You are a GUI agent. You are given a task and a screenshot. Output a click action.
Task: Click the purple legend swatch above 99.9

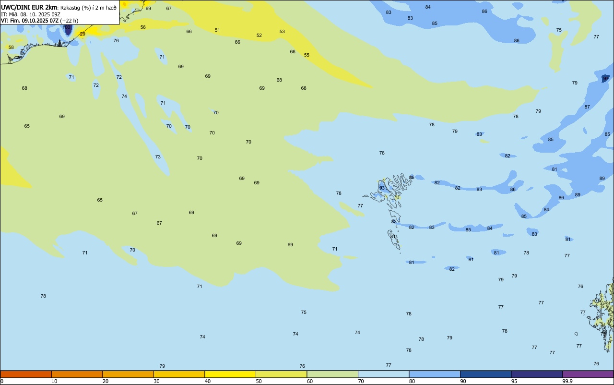click(588, 374)
